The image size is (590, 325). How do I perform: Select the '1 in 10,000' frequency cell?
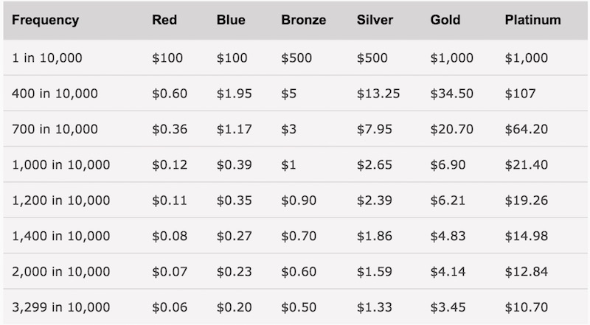point(48,57)
